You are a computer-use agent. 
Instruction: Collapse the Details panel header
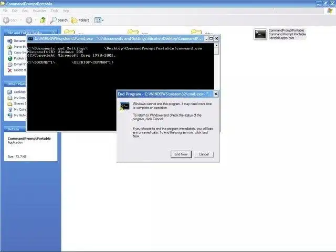pos(15,129)
